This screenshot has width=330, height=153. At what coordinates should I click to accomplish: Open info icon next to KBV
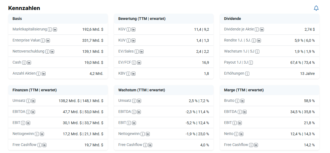[128, 74]
